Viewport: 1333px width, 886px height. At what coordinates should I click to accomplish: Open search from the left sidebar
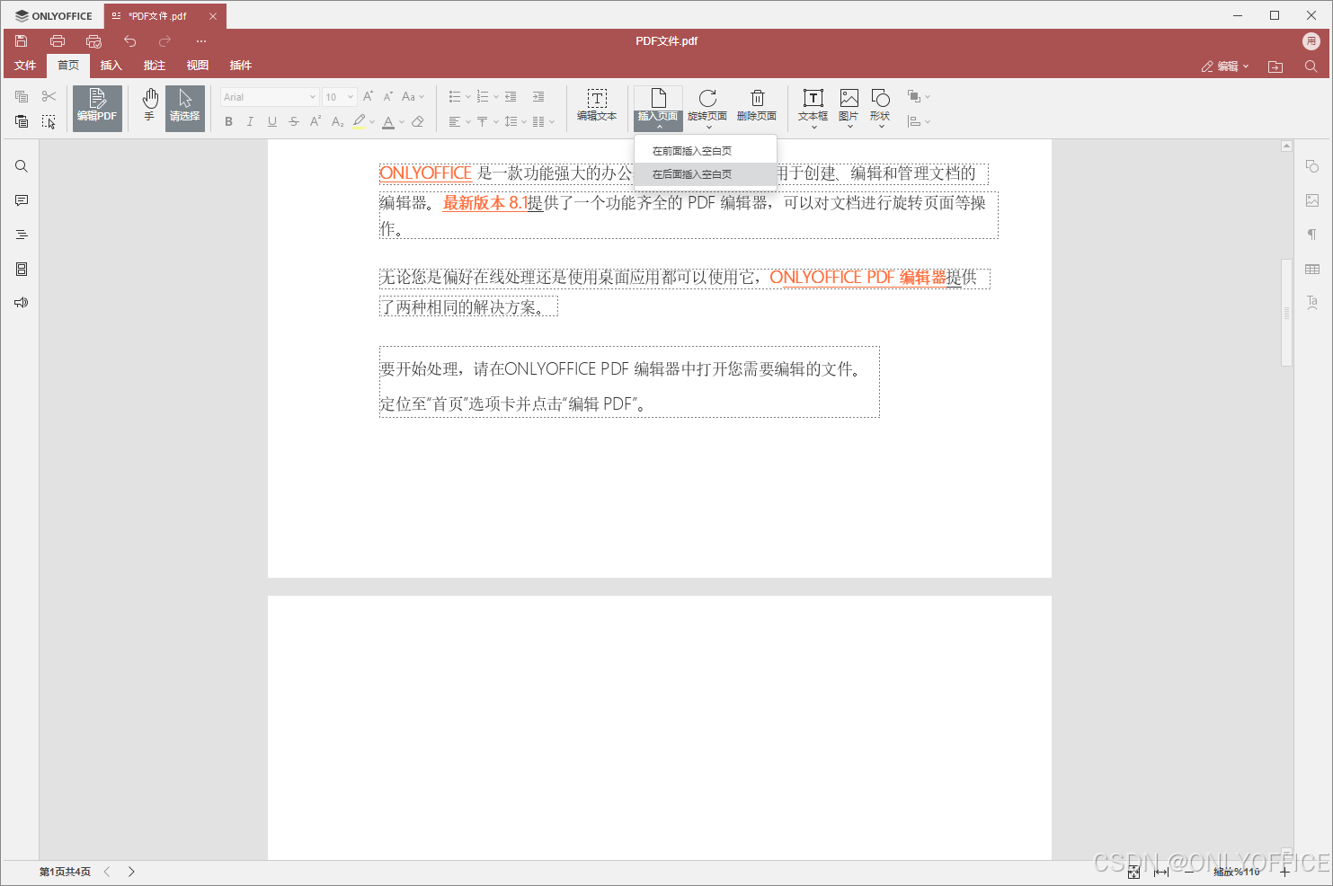22,166
